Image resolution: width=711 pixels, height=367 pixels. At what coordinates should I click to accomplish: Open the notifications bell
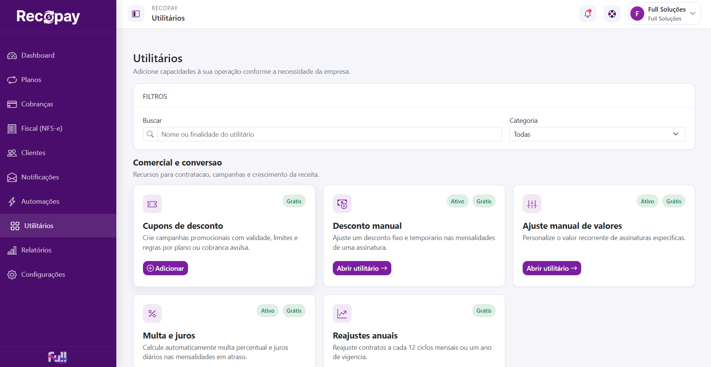pyautogui.click(x=588, y=14)
